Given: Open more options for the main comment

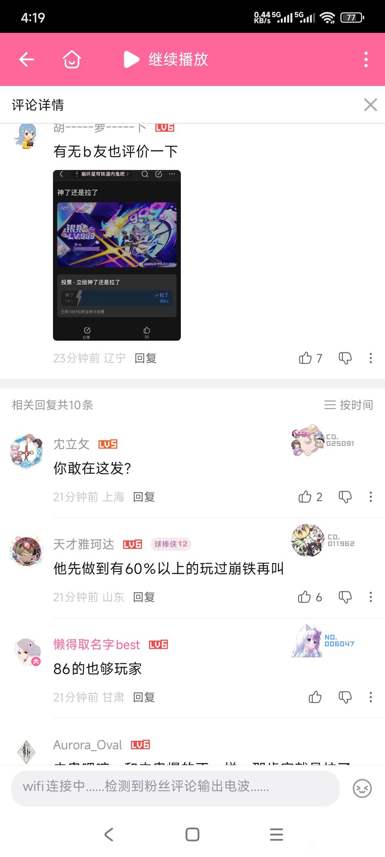Looking at the screenshot, I should 371,358.
